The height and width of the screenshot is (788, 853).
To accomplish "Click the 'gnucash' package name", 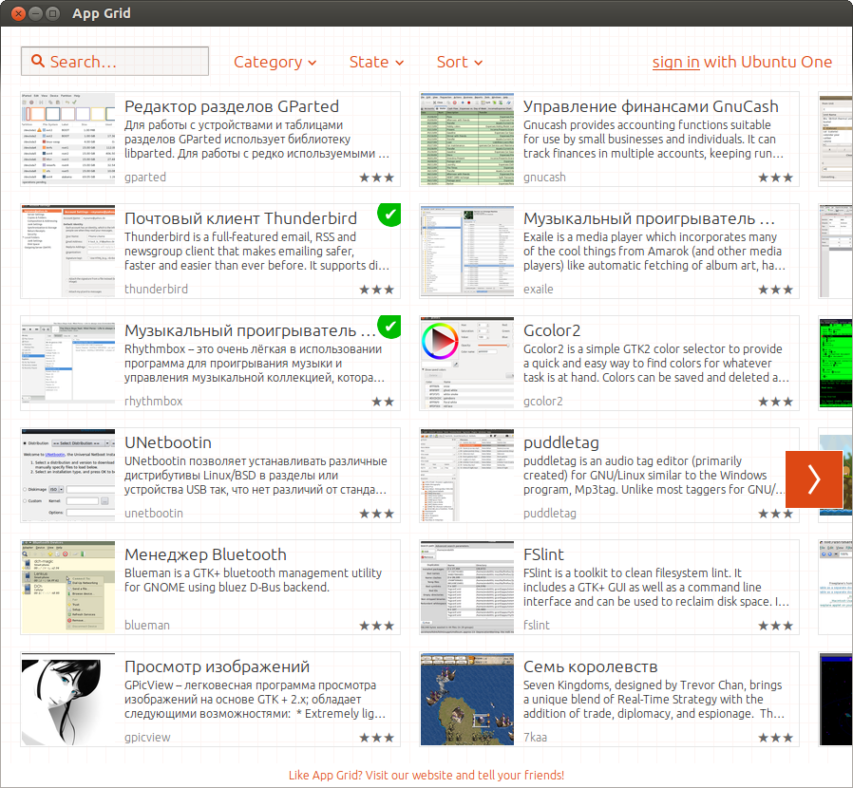I will click(544, 178).
